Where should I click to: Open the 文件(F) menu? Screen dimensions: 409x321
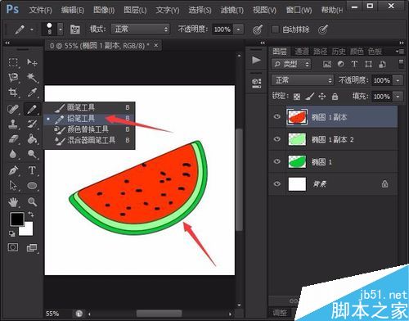click(40, 11)
